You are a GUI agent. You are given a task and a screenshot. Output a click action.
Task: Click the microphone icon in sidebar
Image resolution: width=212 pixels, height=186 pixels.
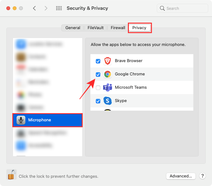(21, 120)
